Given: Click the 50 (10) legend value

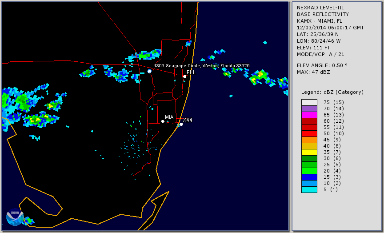Looking at the screenshot, I should tap(333, 133).
